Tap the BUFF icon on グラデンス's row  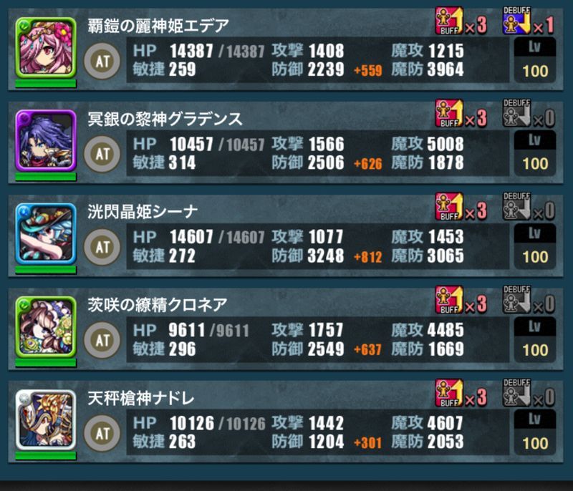tap(449, 114)
